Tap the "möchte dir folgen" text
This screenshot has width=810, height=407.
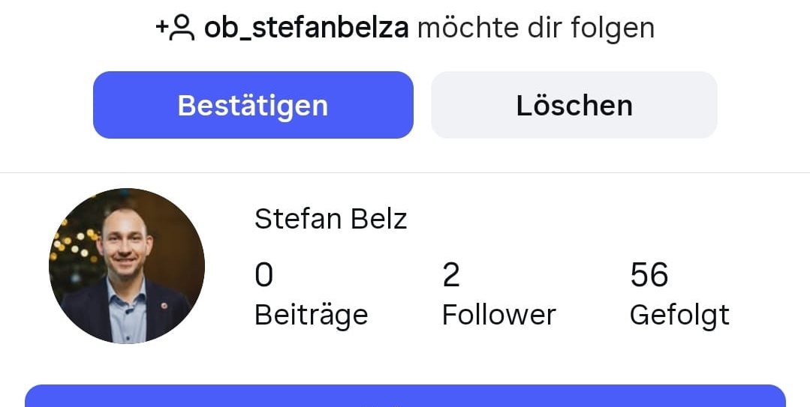535,28
